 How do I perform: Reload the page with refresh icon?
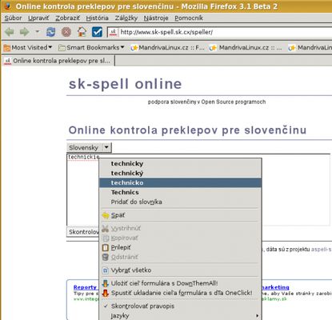coord(50,32)
